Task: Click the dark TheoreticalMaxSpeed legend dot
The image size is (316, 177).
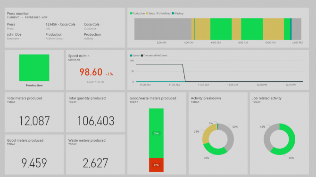Action: click(x=142, y=55)
